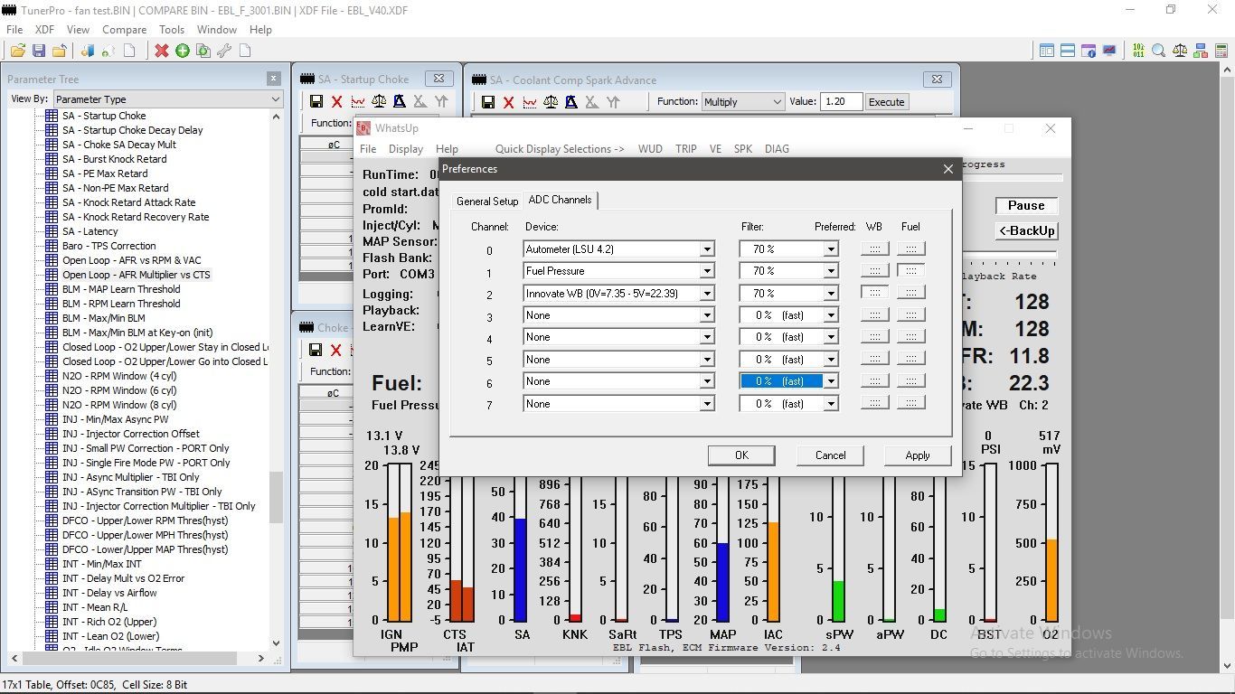This screenshot has width=1235, height=694.
Task: Click the wrench tool icon in toolbar
Action: (223, 51)
